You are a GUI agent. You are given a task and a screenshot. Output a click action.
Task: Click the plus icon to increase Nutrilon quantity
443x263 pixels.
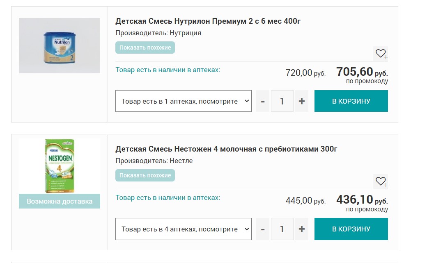[x=301, y=101]
